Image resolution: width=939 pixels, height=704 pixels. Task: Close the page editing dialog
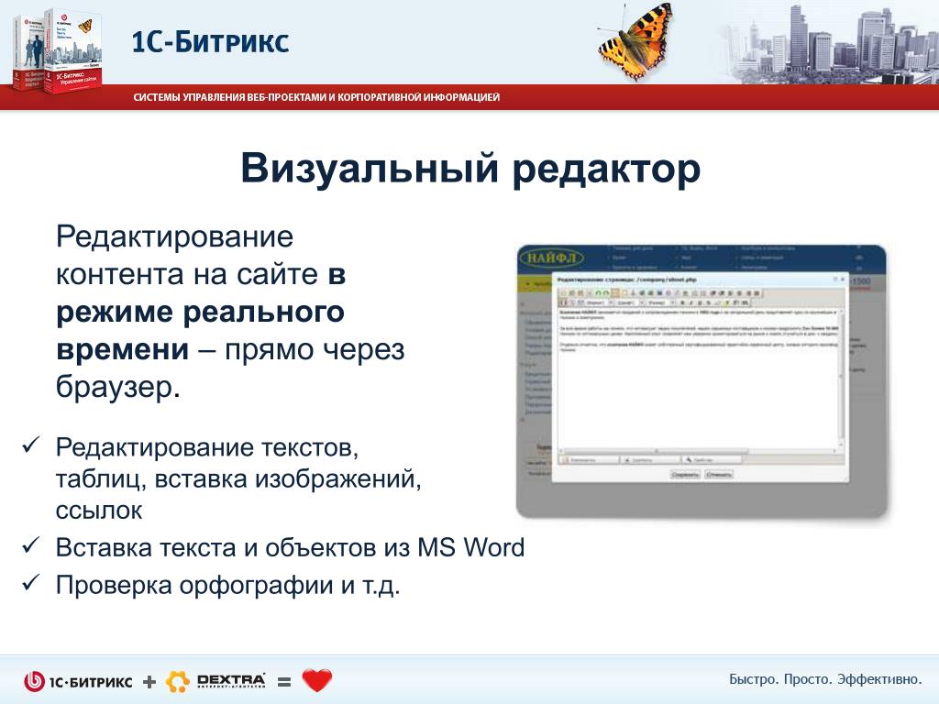(x=843, y=280)
